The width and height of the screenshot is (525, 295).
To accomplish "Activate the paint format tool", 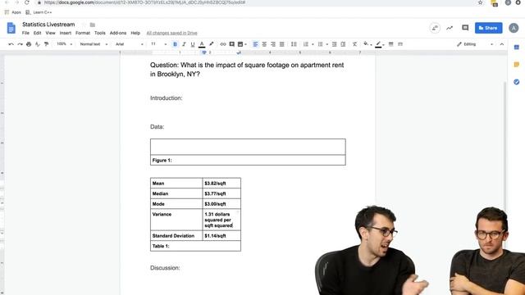I will coord(46,44).
